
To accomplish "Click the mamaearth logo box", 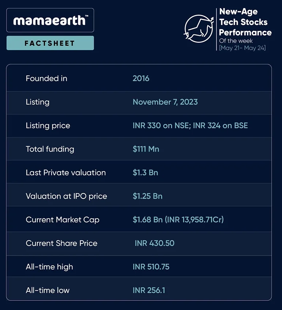I will [x=50, y=20].
